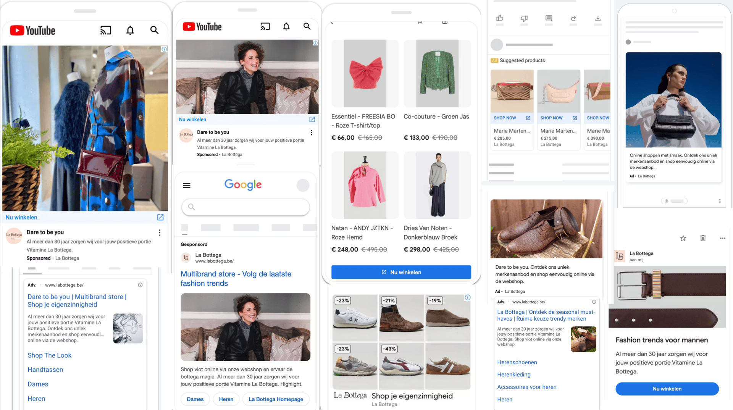
Task: Open the Herenschoenen sitelink
Action: pos(517,362)
